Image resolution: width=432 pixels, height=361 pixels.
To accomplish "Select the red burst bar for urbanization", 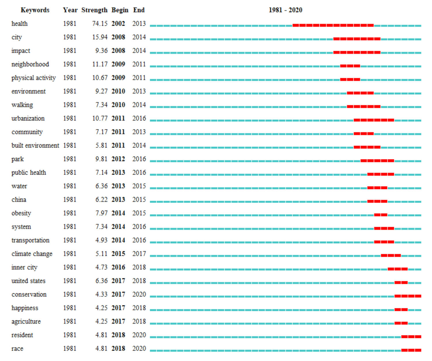I will (374, 120).
